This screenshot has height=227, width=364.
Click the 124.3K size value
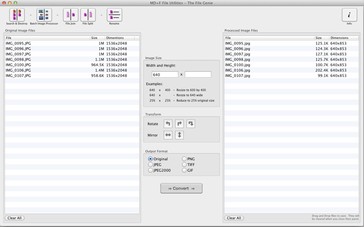(x=322, y=49)
